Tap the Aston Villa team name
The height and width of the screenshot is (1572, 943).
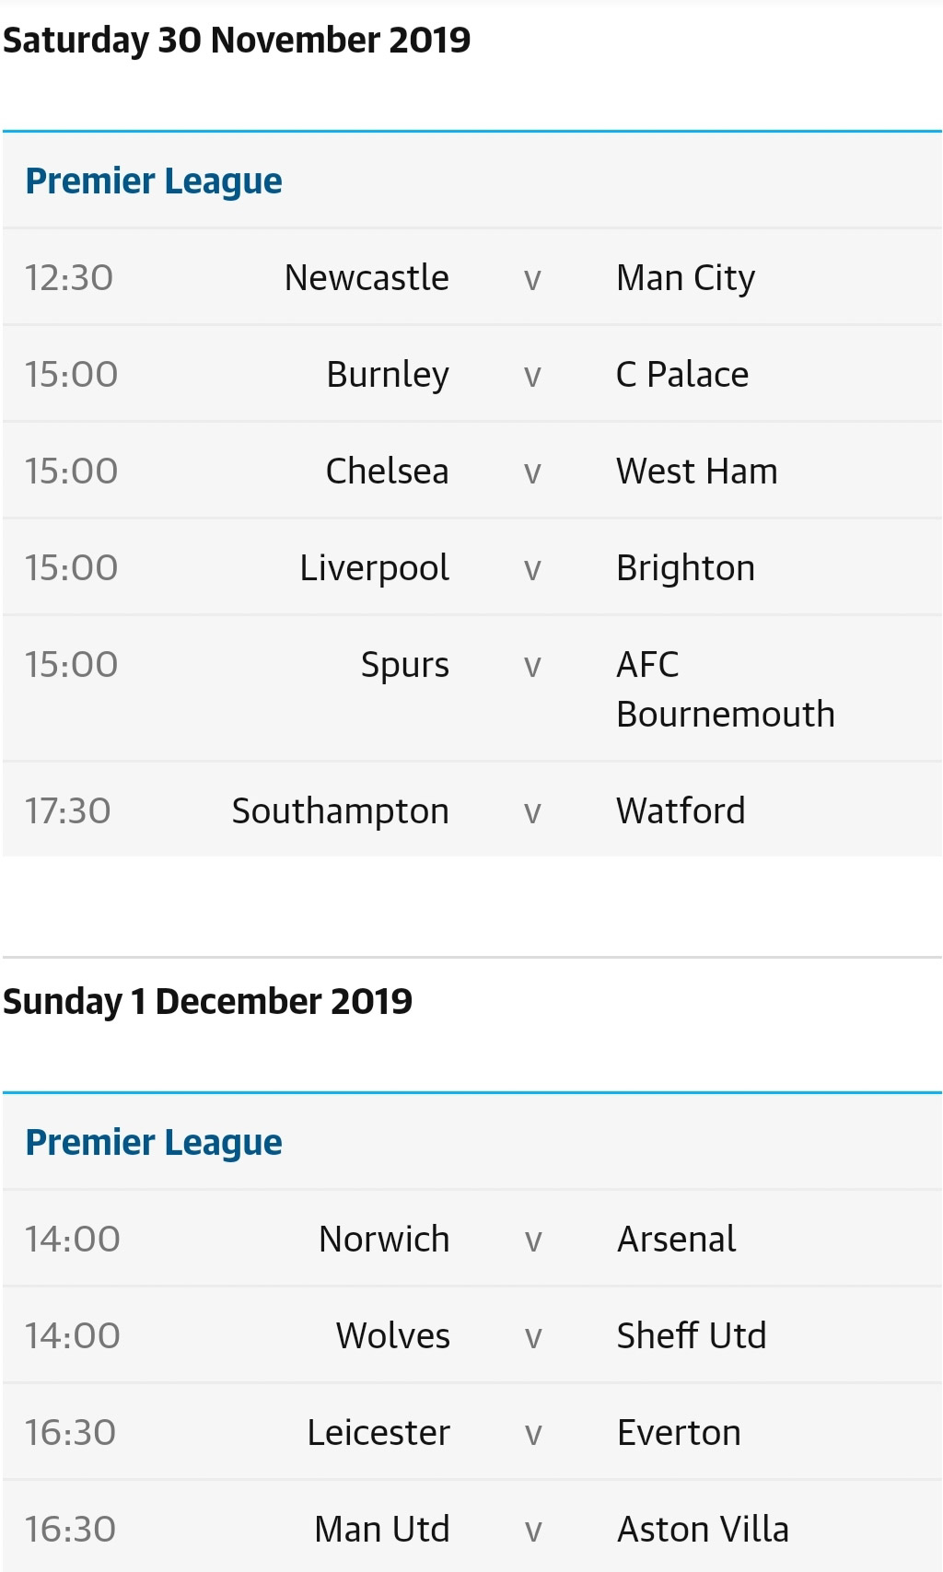pos(703,1530)
